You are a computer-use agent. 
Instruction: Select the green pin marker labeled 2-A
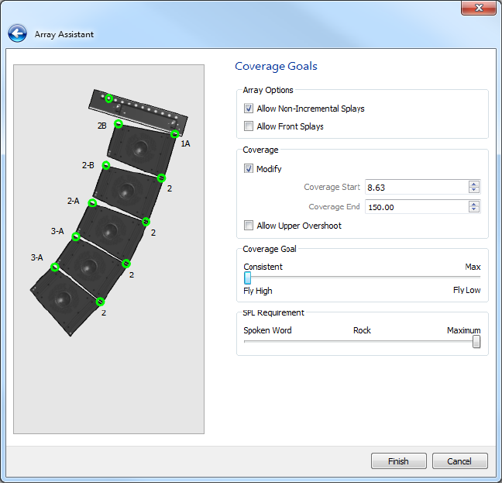click(x=93, y=203)
